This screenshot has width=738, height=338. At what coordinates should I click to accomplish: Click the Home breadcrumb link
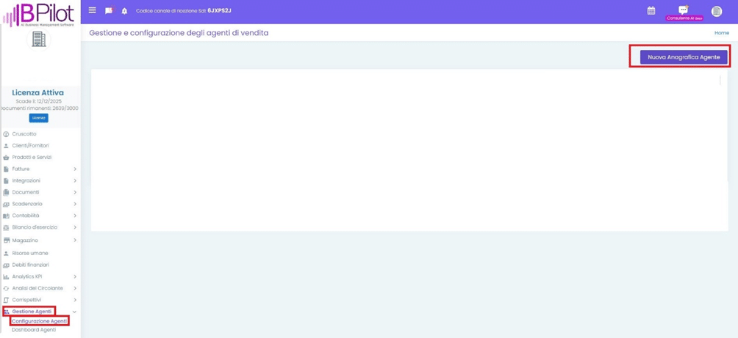coord(721,33)
